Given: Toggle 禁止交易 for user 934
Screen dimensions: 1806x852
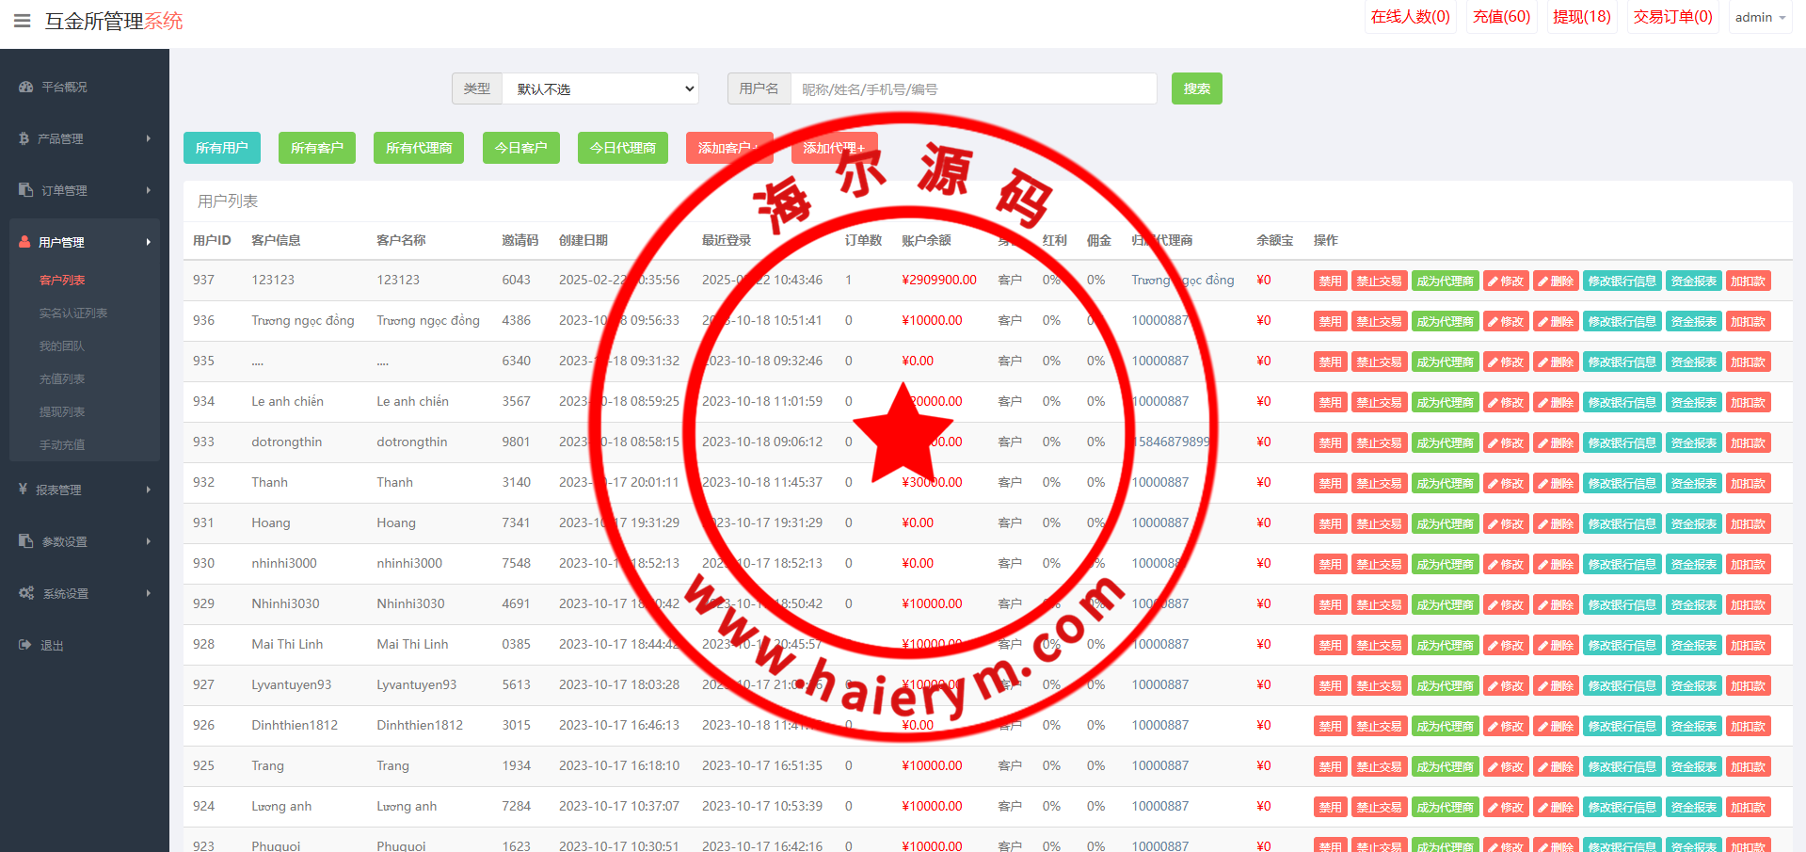Looking at the screenshot, I should pos(1379,402).
